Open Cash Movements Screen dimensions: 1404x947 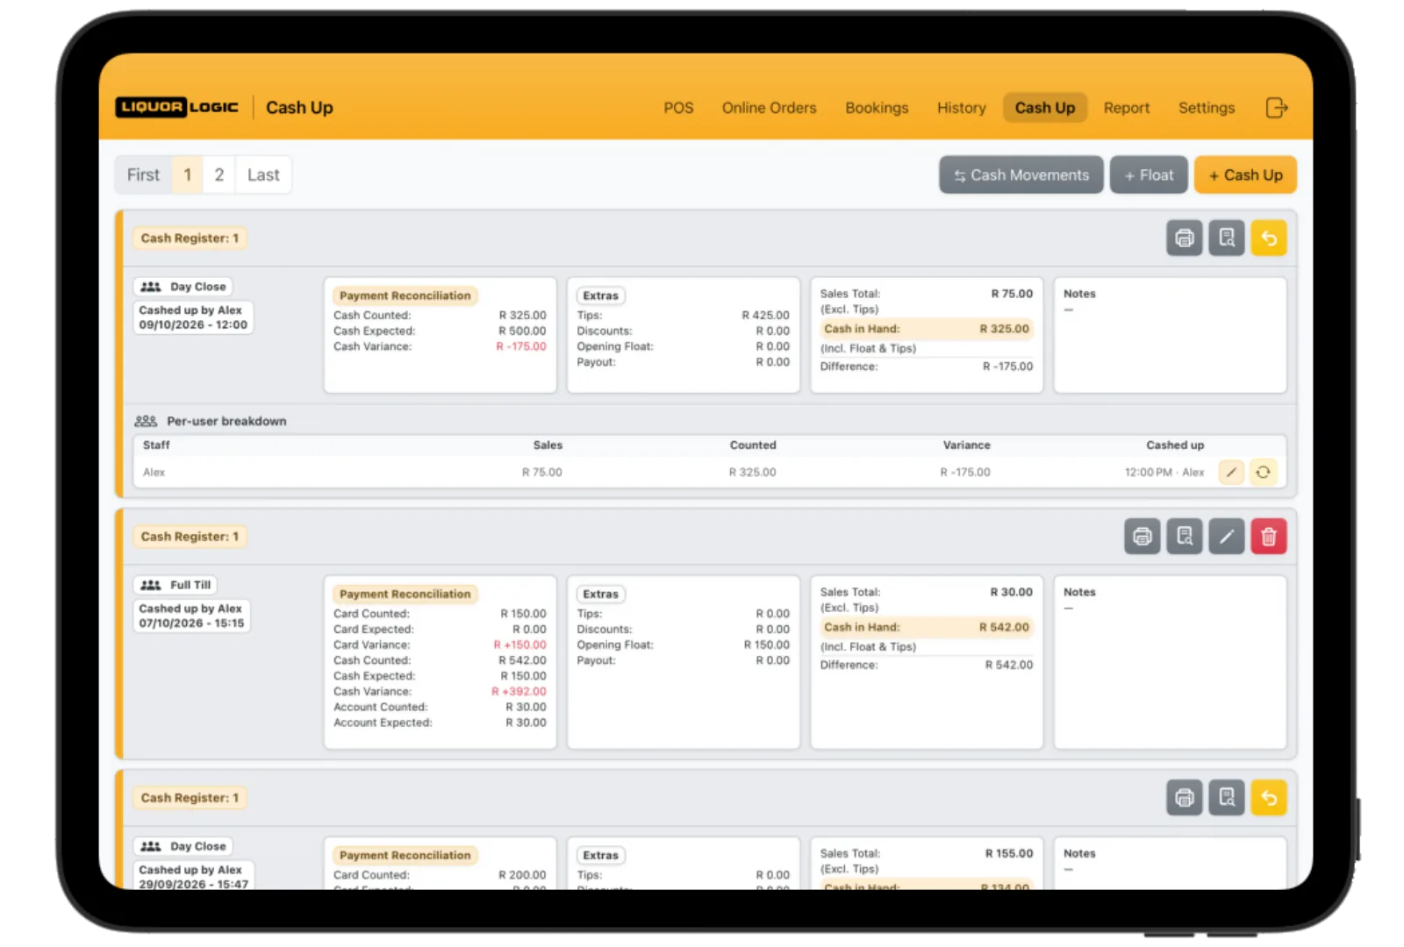pos(1021,174)
